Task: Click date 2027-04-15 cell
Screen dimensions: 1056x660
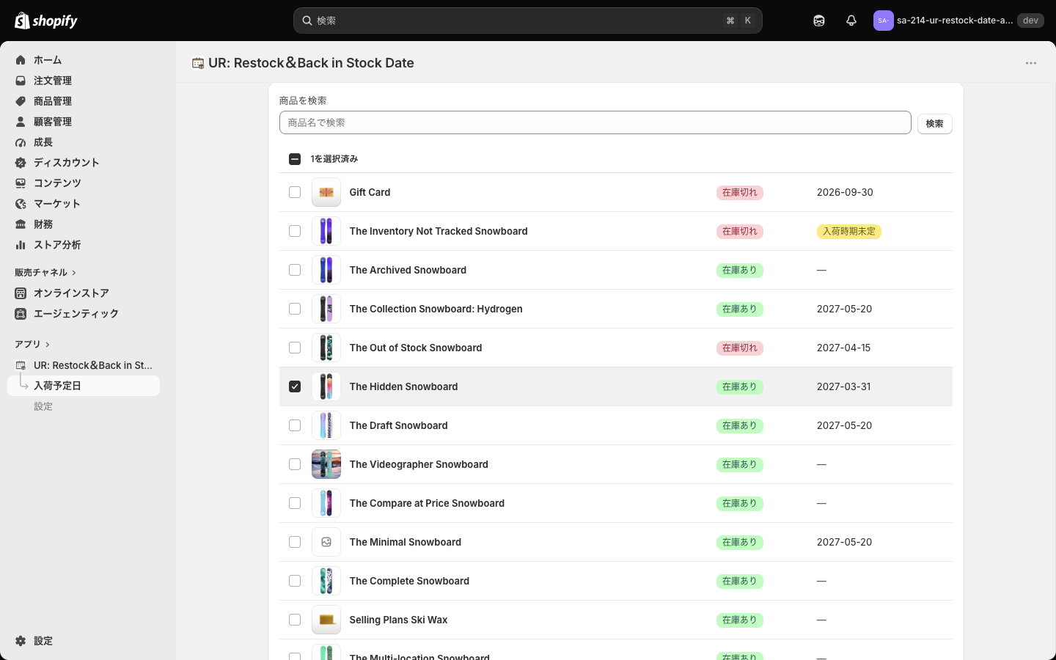Action: pos(844,348)
